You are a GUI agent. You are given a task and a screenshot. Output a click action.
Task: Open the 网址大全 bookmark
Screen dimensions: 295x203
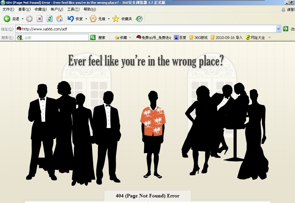point(255,37)
